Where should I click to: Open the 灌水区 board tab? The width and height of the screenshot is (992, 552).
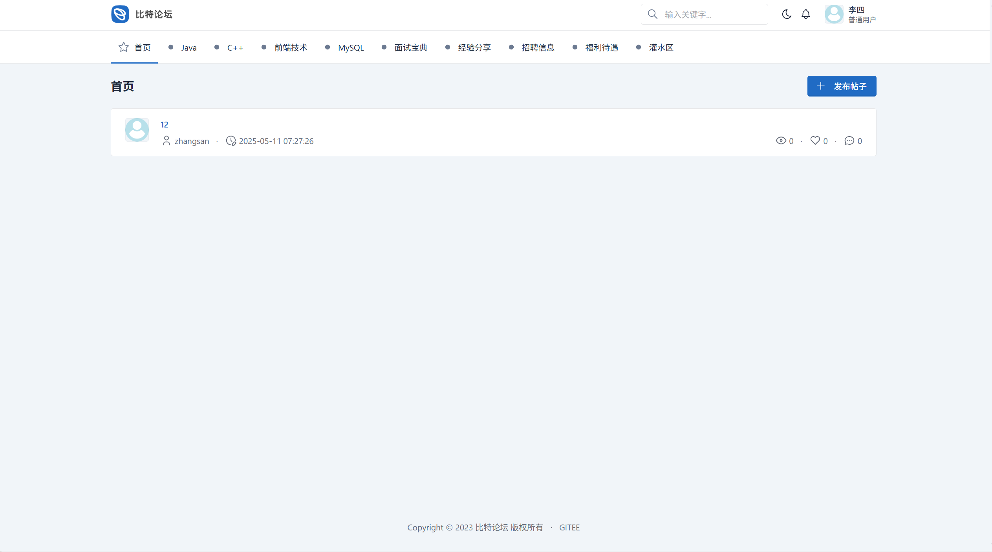(661, 47)
